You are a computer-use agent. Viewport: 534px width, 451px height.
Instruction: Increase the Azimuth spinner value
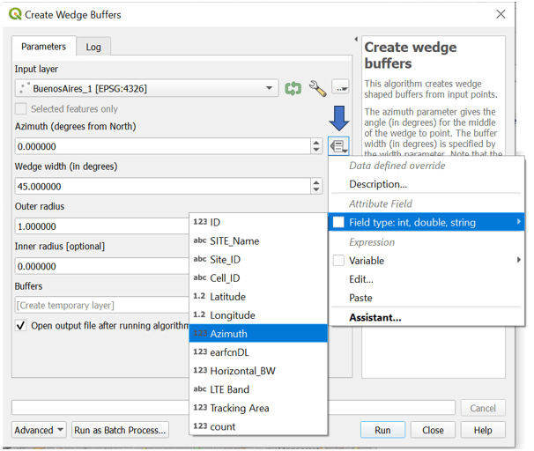[x=316, y=142]
